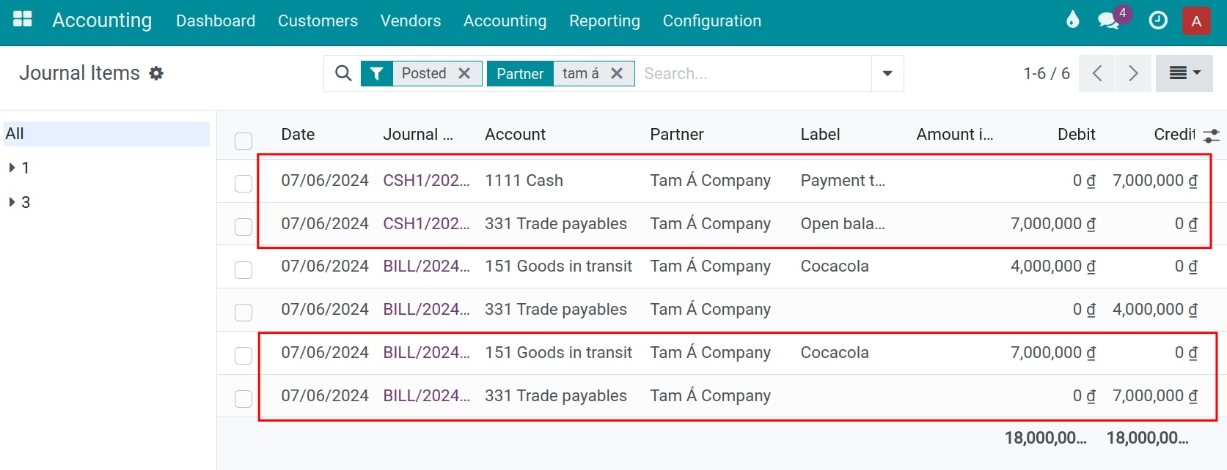Open optional columns adjust icon
The image size is (1227, 470).
coord(1211,135)
